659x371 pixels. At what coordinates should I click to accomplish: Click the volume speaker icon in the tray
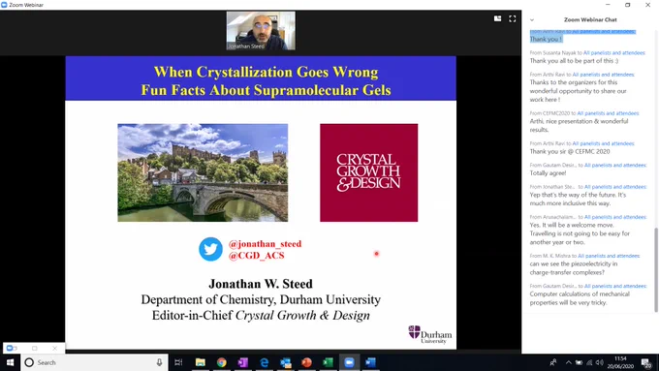599,362
